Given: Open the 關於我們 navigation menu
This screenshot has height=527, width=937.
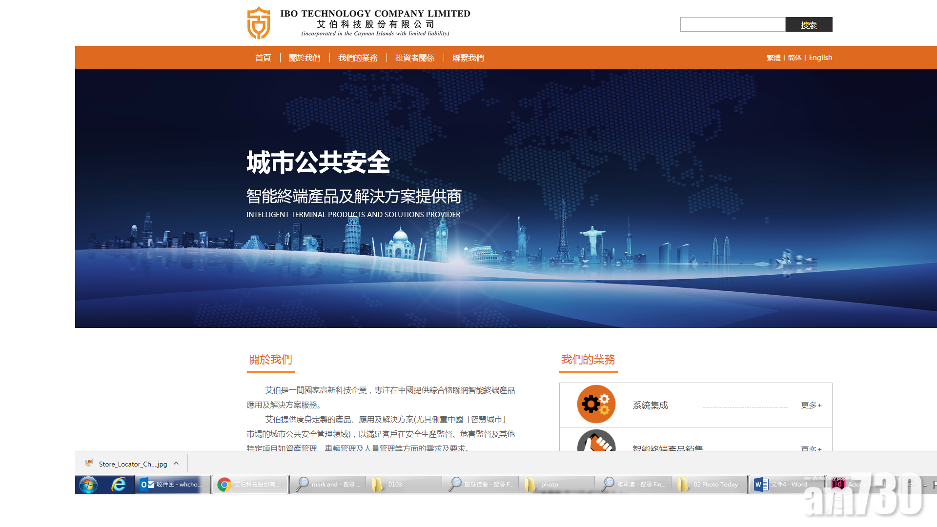Looking at the screenshot, I should (305, 58).
